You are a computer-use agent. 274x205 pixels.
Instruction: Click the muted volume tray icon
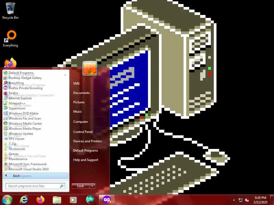pyautogui.click(x=247, y=200)
